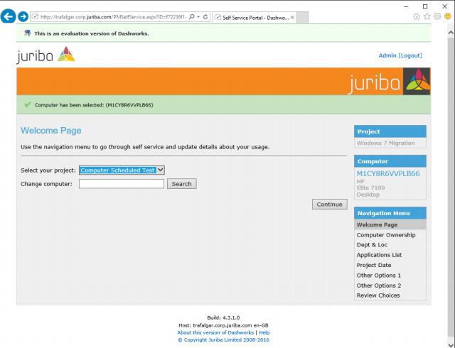Image resolution: width=455 pixels, height=348 pixels.
Task: Maximize the browser window
Action: pos(425,6)
